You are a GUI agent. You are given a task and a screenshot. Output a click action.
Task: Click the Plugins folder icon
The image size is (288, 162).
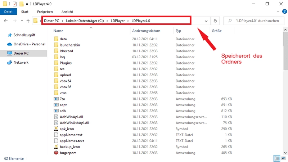[56, 63]
